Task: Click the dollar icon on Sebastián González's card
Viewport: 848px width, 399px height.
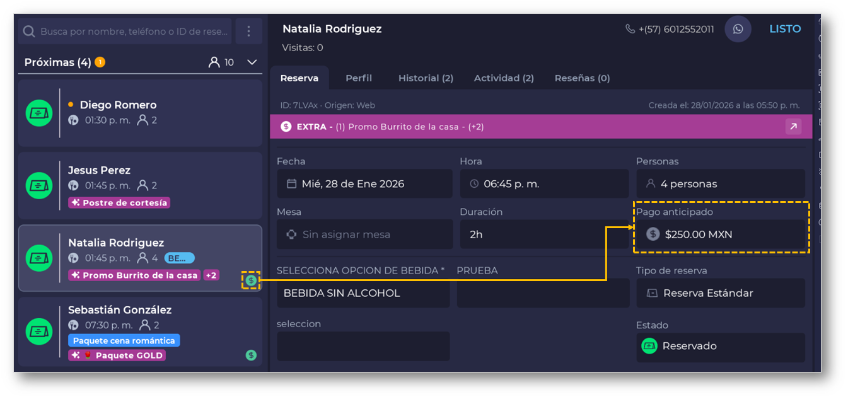Action: coord(251,355)
